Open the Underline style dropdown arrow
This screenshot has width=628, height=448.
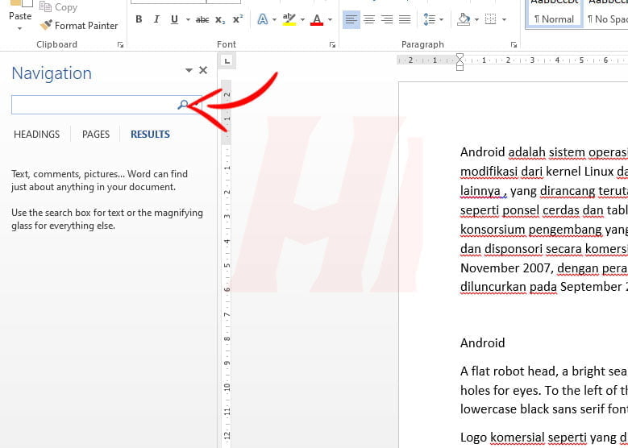[x=188, y=19]
